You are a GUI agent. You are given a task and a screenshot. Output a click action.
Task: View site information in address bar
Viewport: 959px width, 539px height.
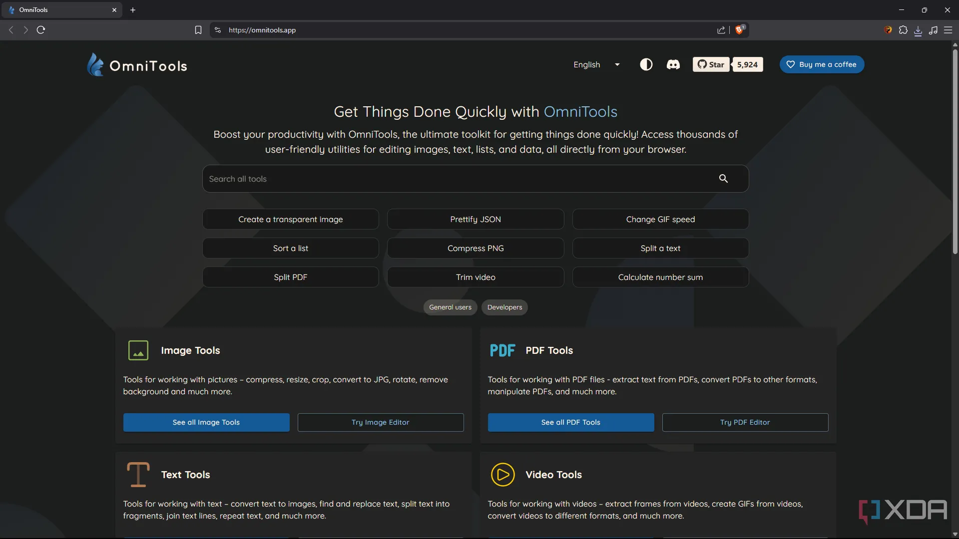[218, 30]
